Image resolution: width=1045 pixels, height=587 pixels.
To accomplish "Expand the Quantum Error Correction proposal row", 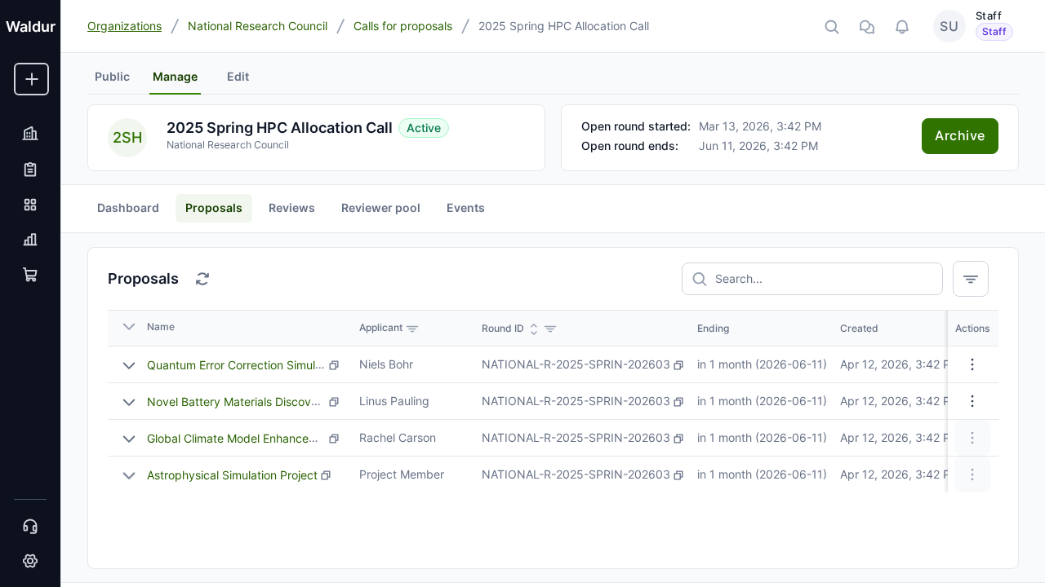I will click(x=129, y=365).
